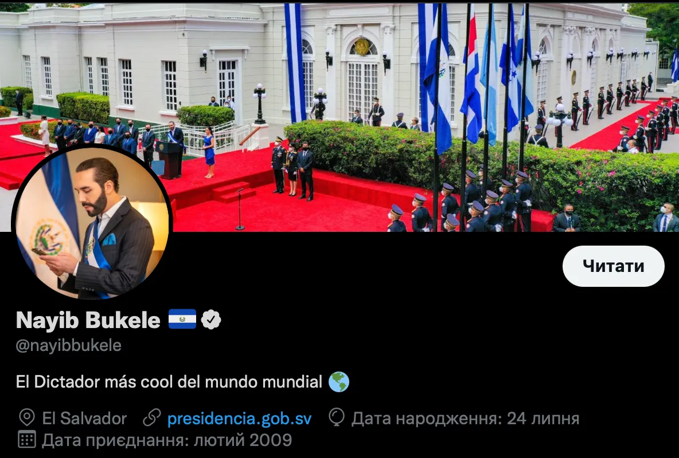This screenshot has width=679, height=458.
Task: Click the speaker's podium in the banner photo
Action: click(x=169, y=160)
